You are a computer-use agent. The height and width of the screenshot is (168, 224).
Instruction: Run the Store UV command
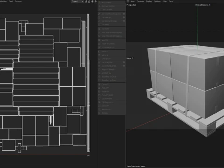click(112, 106)
